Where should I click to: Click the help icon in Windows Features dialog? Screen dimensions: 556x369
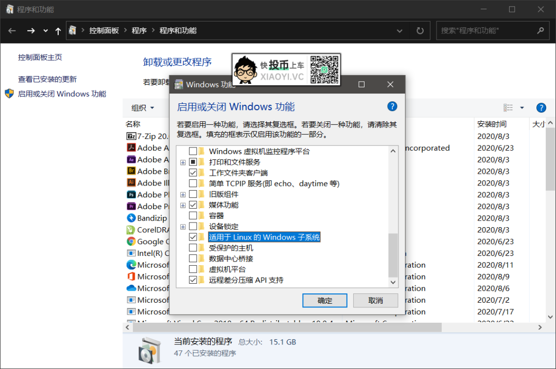(x=392, y=106)
